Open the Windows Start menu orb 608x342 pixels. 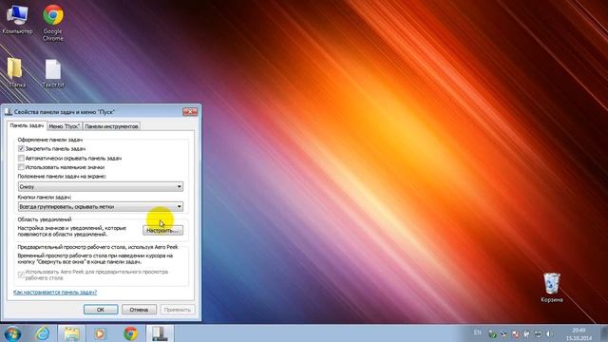pyautogui.click(x=12, y=333)
